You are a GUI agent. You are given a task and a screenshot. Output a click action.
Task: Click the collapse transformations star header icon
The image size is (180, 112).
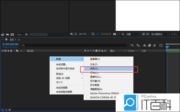[x=88, y=51]
